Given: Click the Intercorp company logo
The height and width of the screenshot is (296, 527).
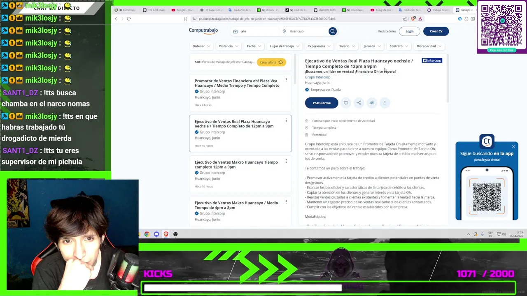Looking at the screenshot, I should (432, 60).
